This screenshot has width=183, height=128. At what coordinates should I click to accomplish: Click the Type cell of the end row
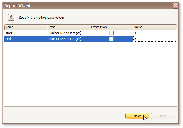(69, 39)
